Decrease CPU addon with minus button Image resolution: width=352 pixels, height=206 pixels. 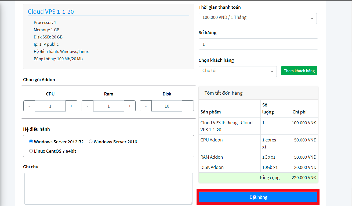[29, 106]
